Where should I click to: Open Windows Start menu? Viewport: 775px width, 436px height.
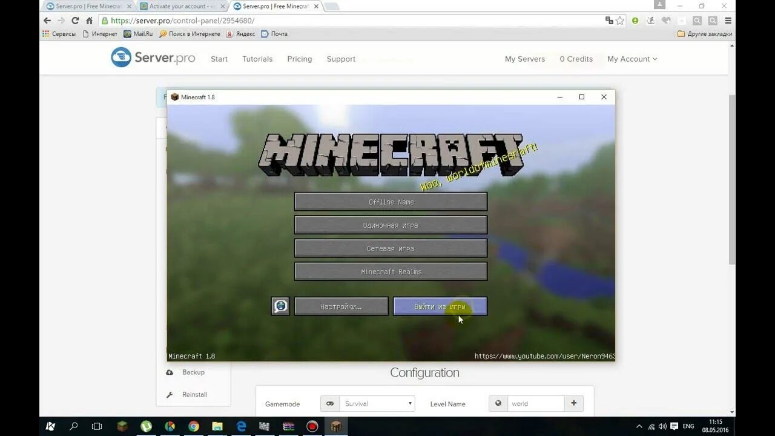pyautogui.click(x=51, y=426)
